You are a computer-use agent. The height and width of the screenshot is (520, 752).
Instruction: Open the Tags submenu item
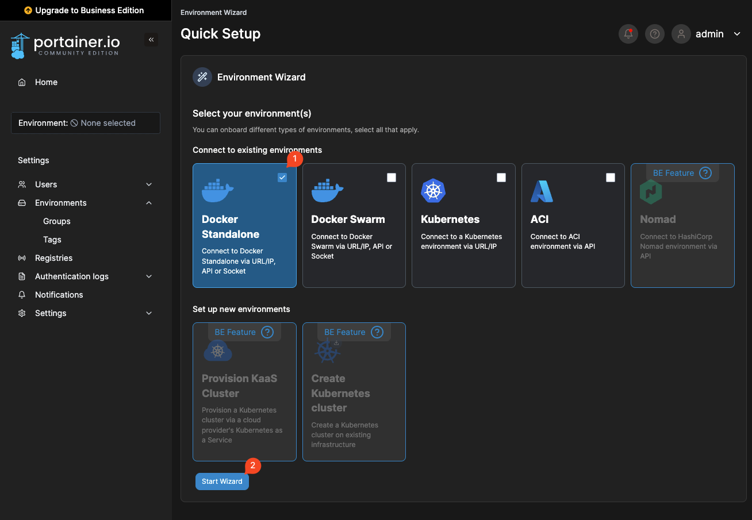tap(52, 240)
